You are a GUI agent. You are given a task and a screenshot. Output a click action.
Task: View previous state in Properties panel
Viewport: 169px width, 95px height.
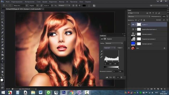pyautogui.click(x=110, y=77)
